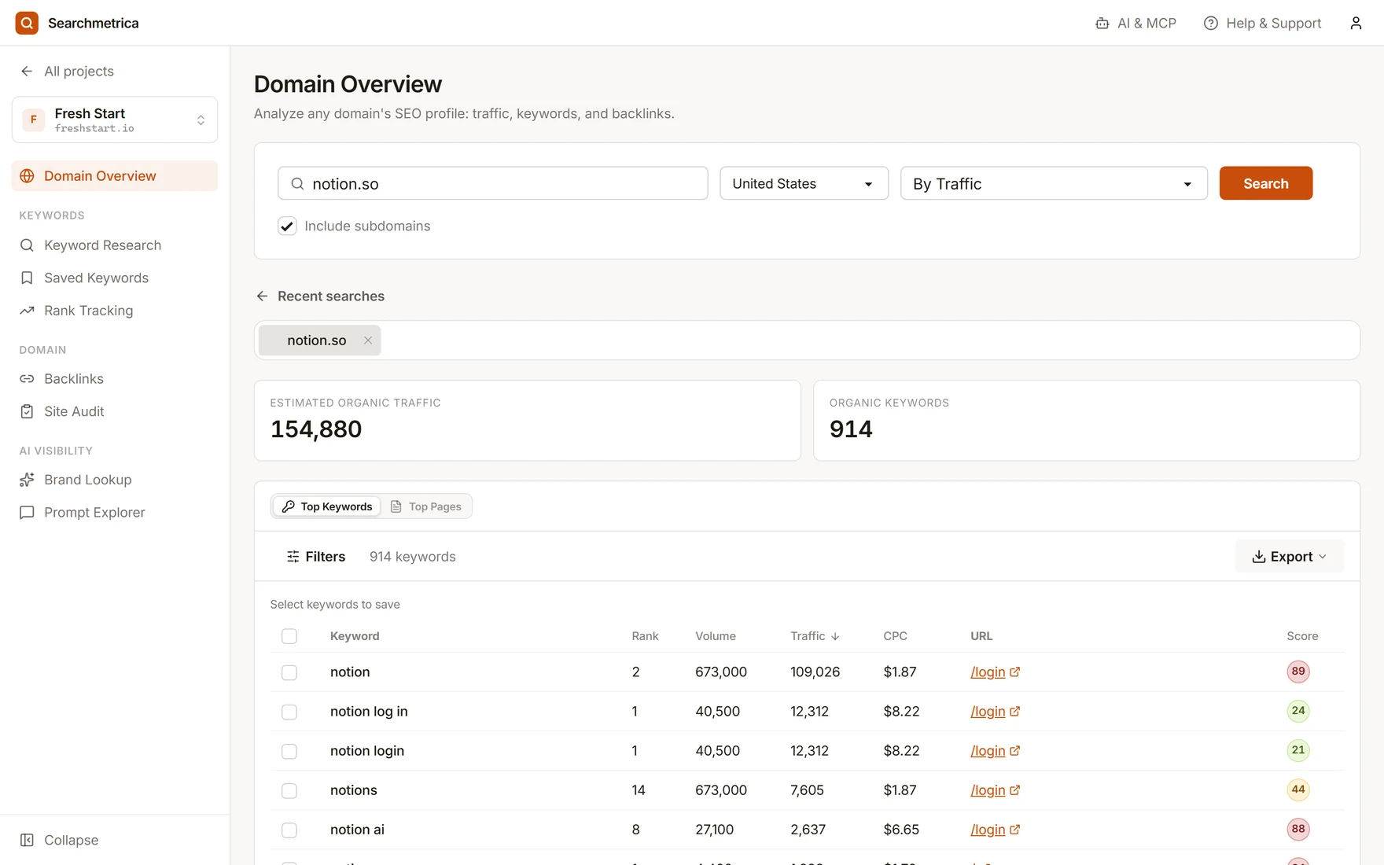Screen dimensions: 1384x865
Task: Click volume 673,000 in the notions row
Action: pos(721,790)
